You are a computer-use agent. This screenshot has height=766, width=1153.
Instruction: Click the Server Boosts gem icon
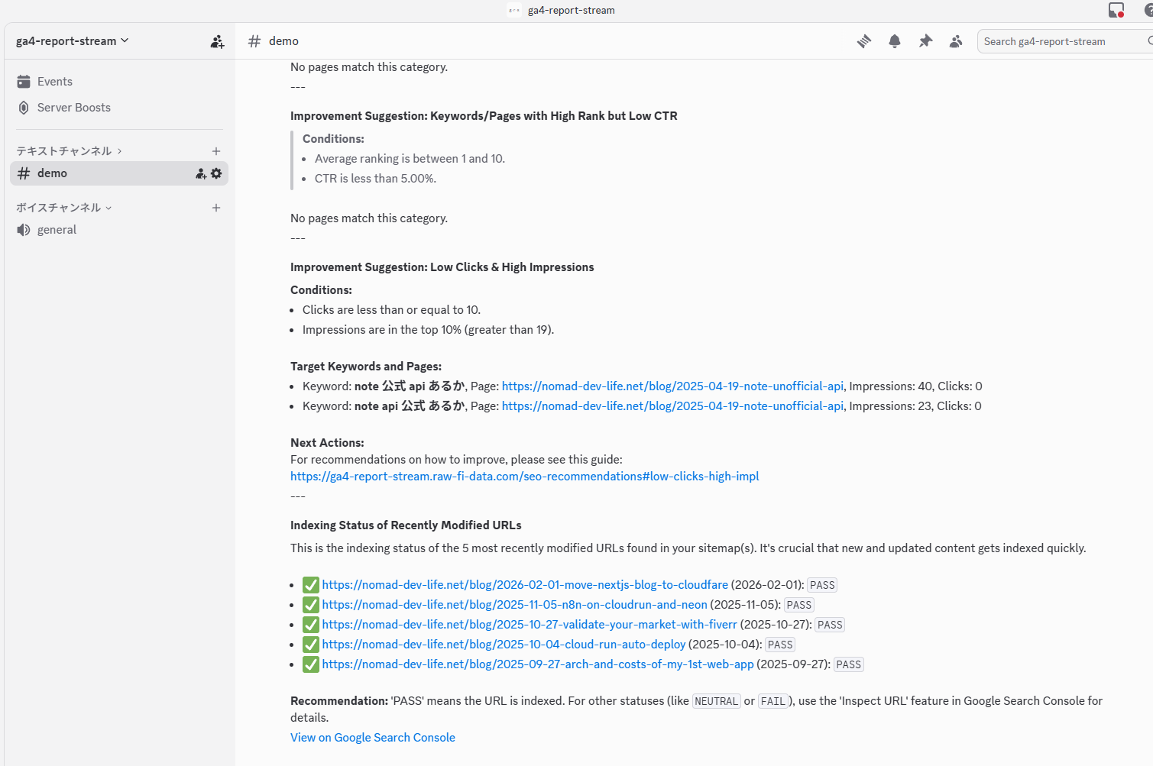pos(24,108)
